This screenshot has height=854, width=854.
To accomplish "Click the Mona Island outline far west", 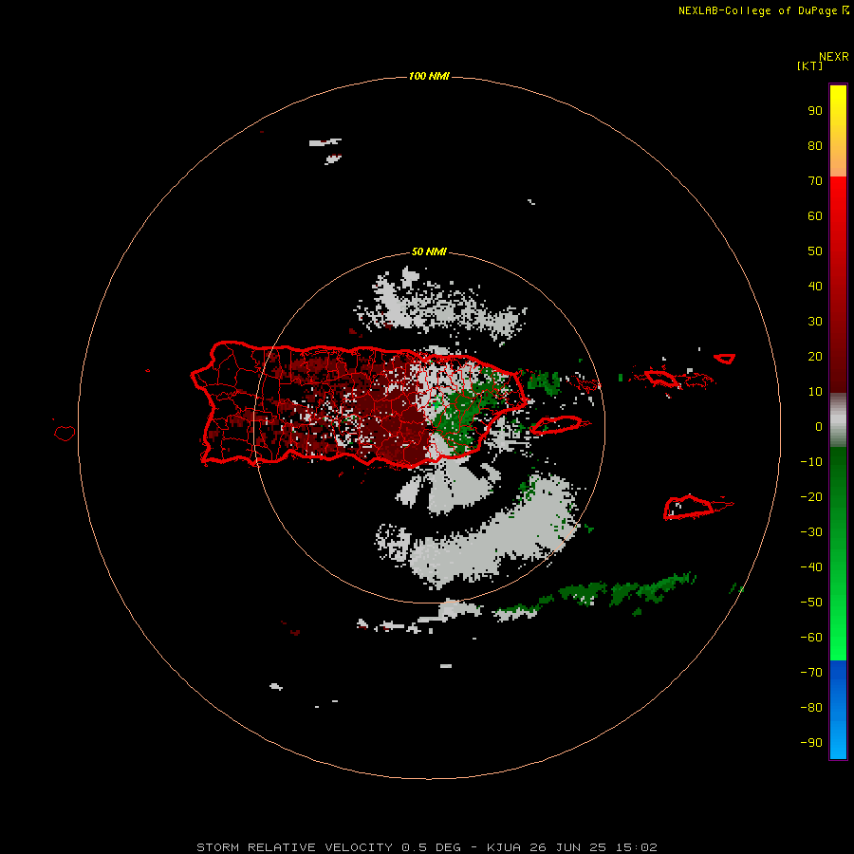I will 65,433.
